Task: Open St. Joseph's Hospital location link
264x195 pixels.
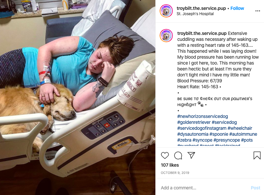Action: coord(195,14)
